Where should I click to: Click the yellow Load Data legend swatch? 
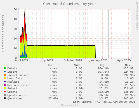(5, 78)
